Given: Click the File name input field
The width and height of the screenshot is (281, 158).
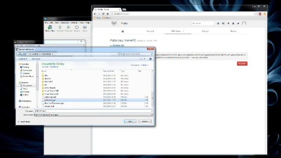Looking at the screenshot, I should [93, 111].
